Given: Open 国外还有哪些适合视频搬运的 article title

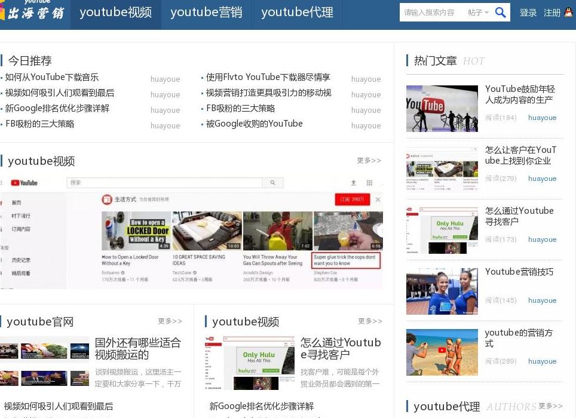Looking at the screenshot, I should tap(138, 349).
